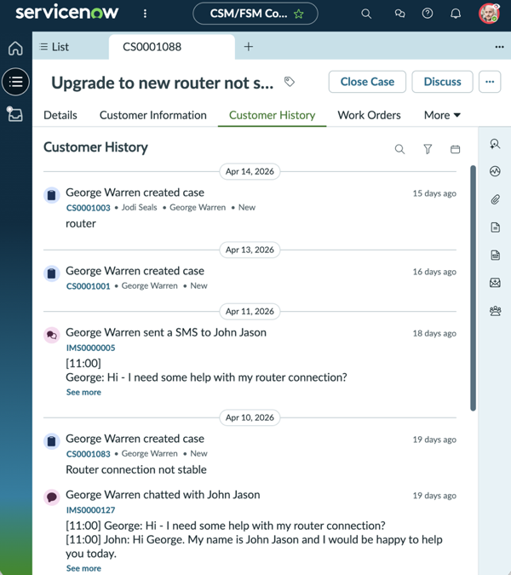Open the text-lined templates document icon in right panel

pyautogui.click(x=495, y=255)
